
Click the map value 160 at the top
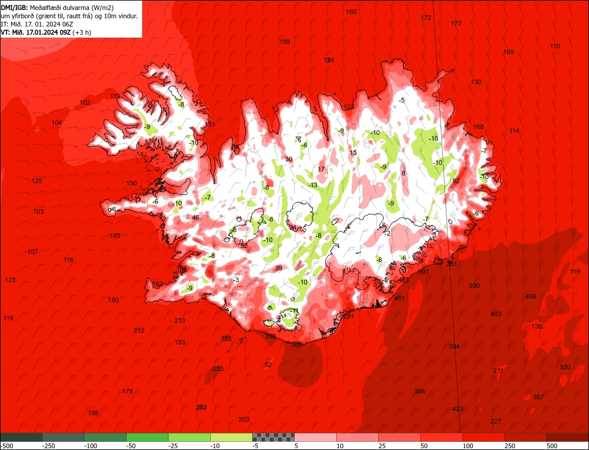point(351,12)
